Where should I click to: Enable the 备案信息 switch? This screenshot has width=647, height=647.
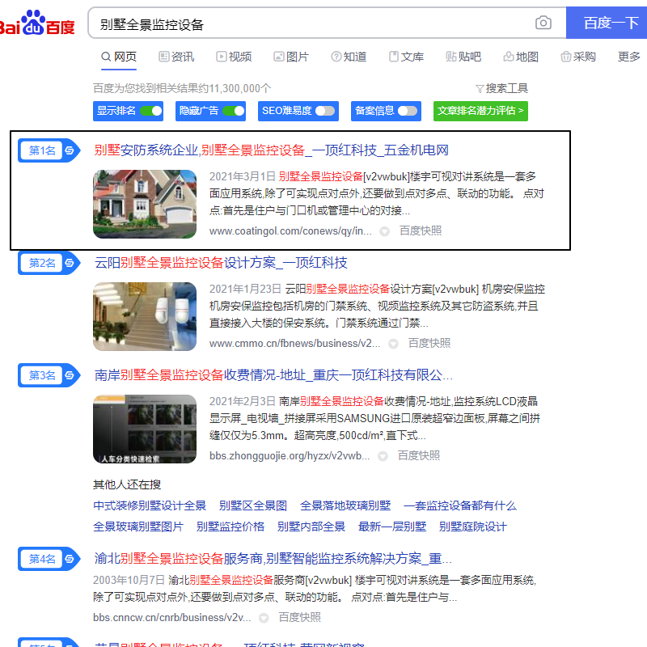(x=408, y=111)
